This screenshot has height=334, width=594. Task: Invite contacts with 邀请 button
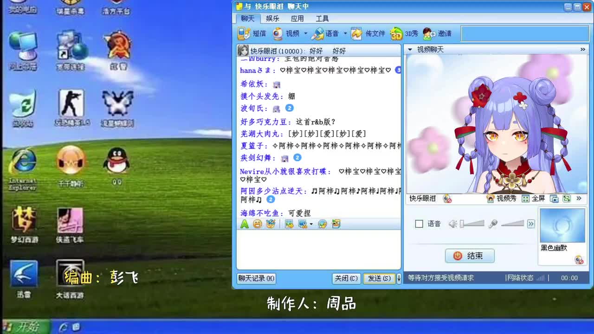[x=437, y=33]
